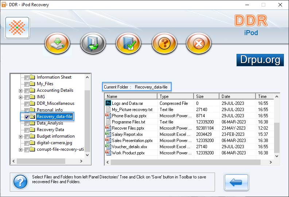This screenshot has height=197, width=289.
Task: Check the Data_Analysis checkbox
Action: point(27,123)
